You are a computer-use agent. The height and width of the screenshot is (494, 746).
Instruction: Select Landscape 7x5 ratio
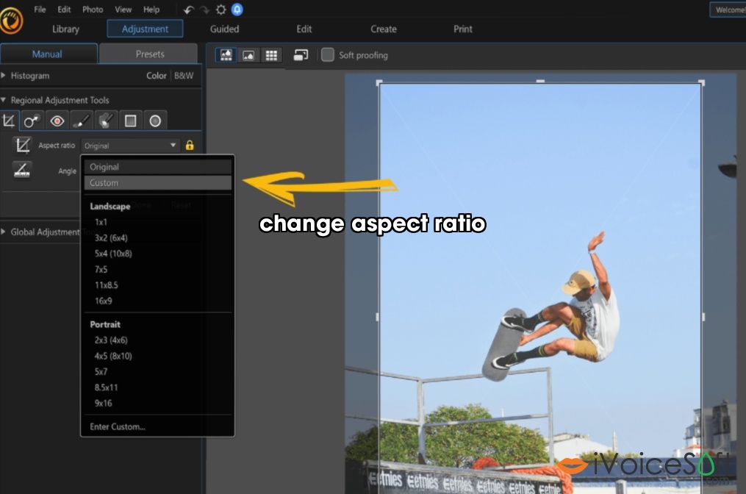point(101,269)
